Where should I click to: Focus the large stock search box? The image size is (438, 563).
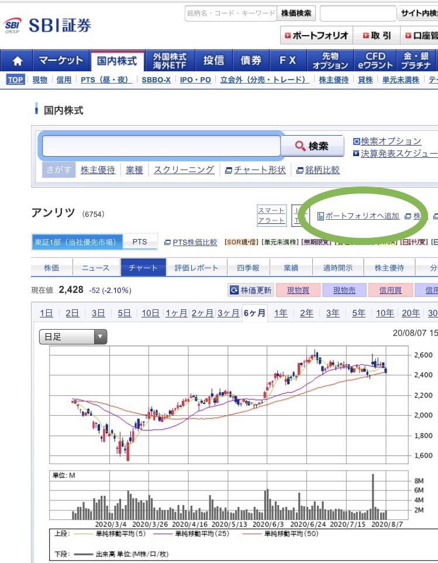161,146
